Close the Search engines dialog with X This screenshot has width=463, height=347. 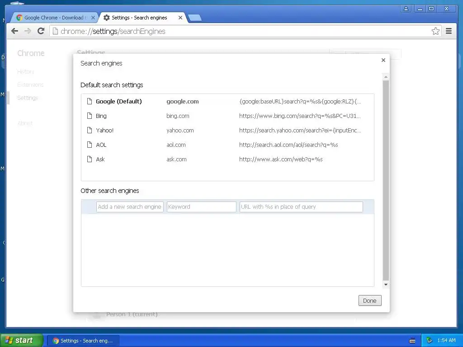coord(383,60)
